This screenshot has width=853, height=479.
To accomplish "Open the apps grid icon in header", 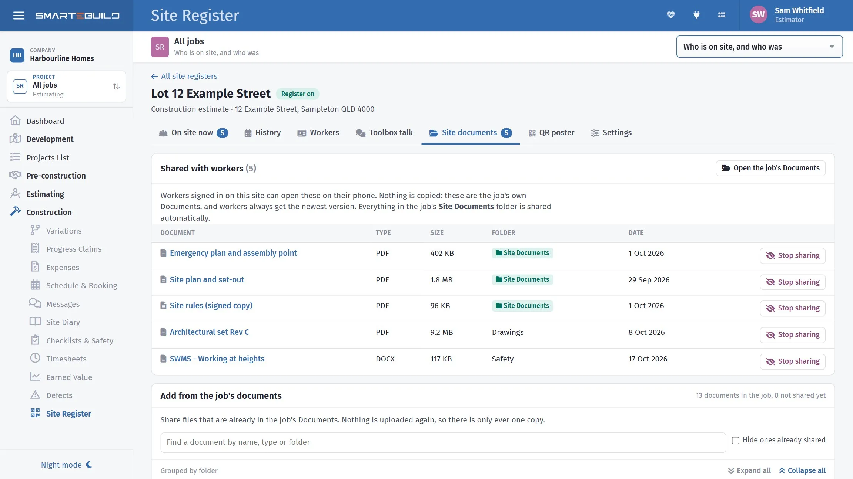I will 722,15.
